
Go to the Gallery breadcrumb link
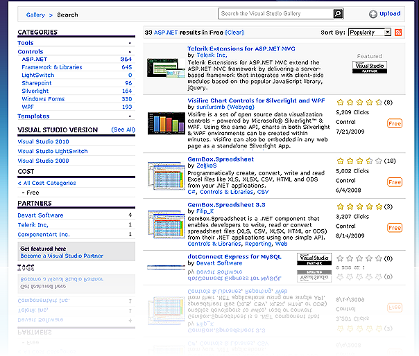(x=35, y=15)
